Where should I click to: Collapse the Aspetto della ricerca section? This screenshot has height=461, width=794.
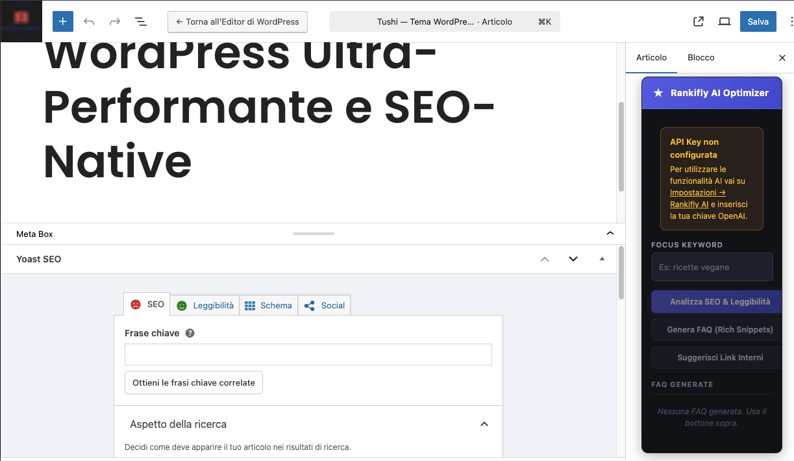[484, 424]
